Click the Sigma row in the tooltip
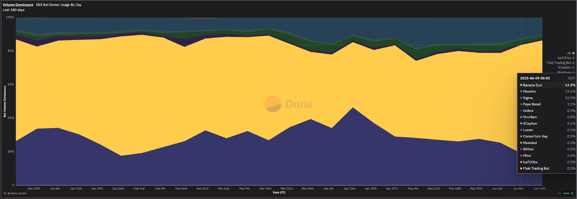 pyautogui.click(x=547, y=98)
